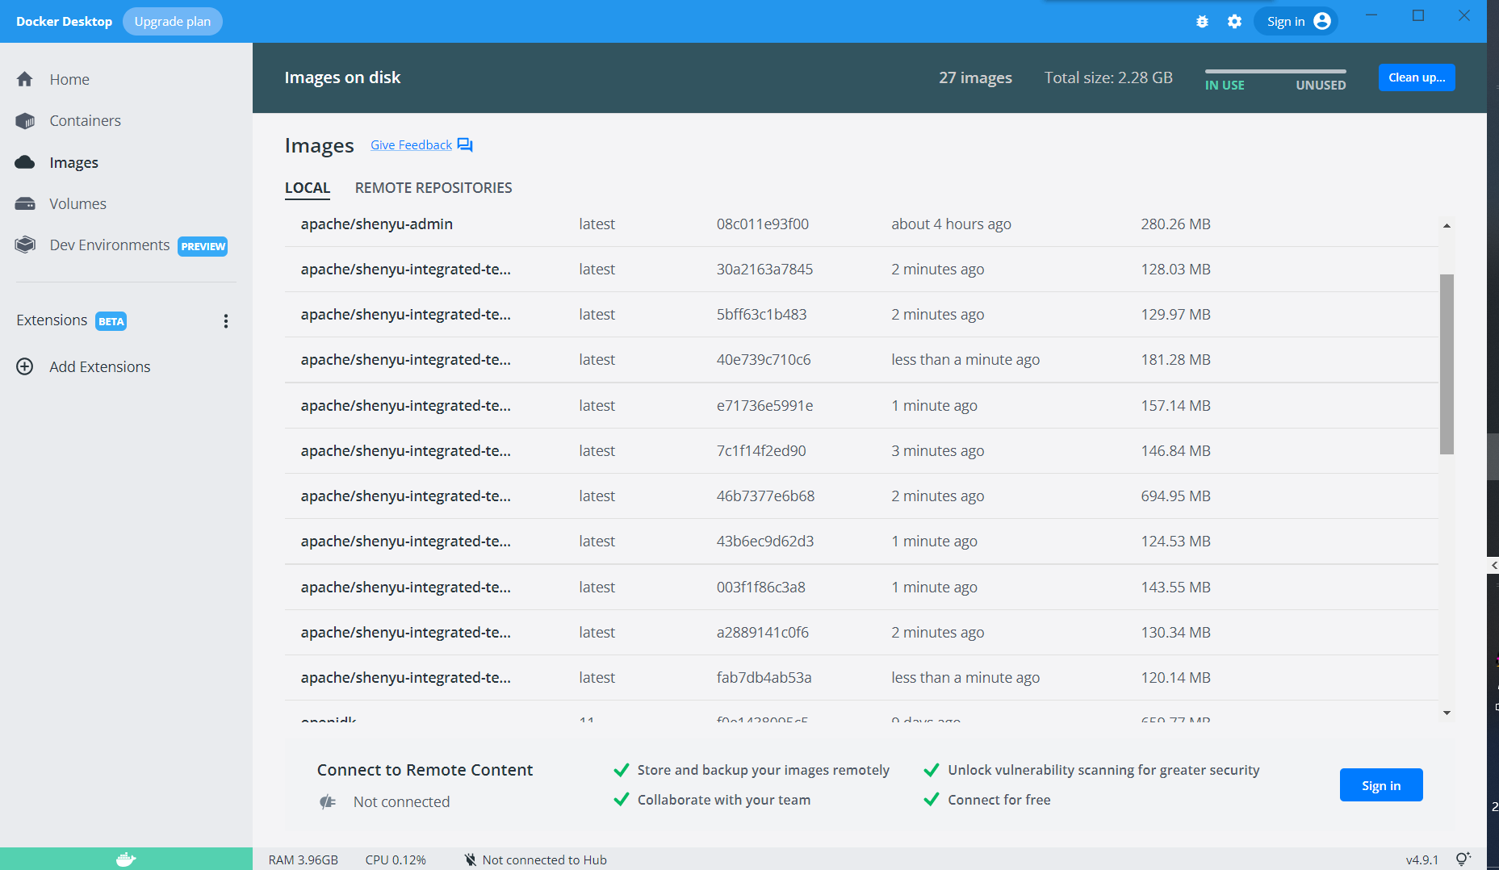The height and width of the screenshot is (870, 1499).
Task: Click the CPU 0.12% status entry
Action: coord(396,860)
